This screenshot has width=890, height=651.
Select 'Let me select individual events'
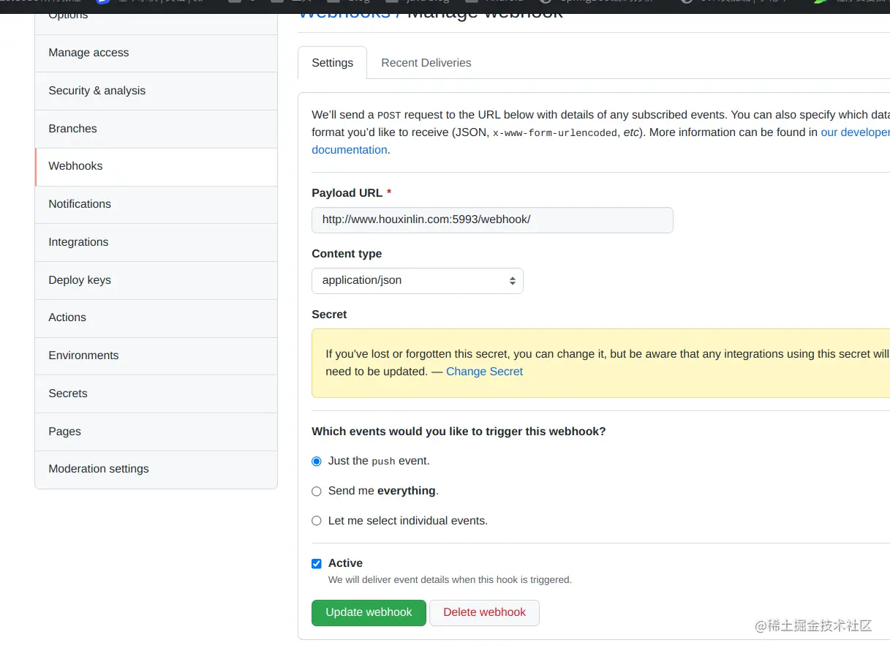pyautogui.click(x=317, y=521)
